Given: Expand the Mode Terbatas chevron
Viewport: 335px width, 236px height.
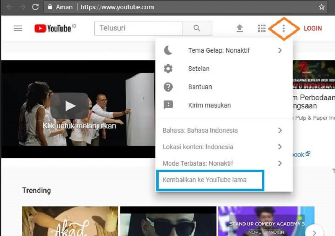Looking at the screenshot, I should pyautogui.click(x=280, y=163).
